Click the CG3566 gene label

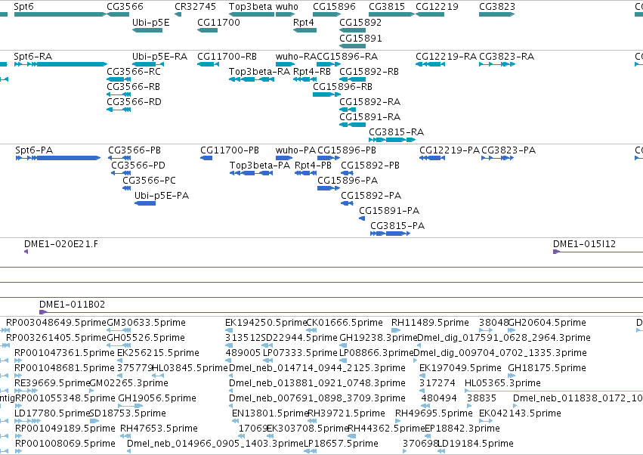click(125, 7)
